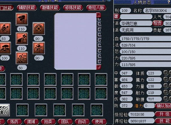Choose the kneeling figure with flower skill
The width and height of the screenshot is (171, 125).
22,38
